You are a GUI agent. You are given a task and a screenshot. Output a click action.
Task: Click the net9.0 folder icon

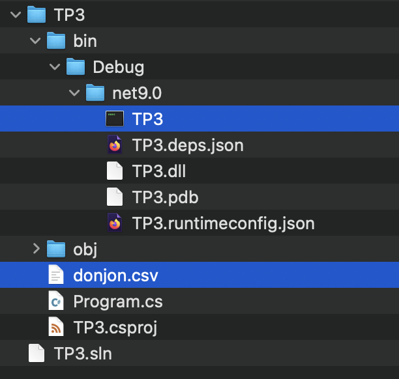tap(95, 92)
